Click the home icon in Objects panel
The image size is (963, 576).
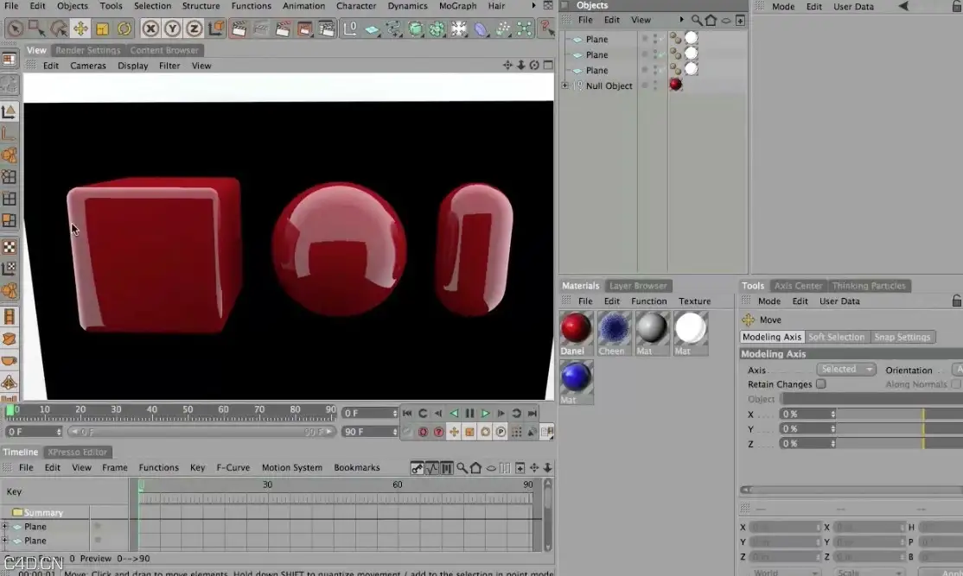coord(711,20)
